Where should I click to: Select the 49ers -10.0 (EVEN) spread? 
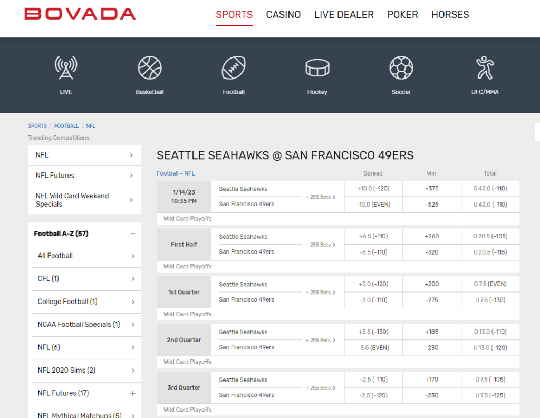click(x=373, y=205)
